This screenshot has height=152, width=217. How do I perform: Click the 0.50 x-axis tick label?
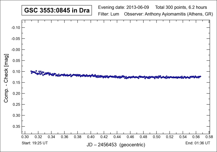(157, 136)
